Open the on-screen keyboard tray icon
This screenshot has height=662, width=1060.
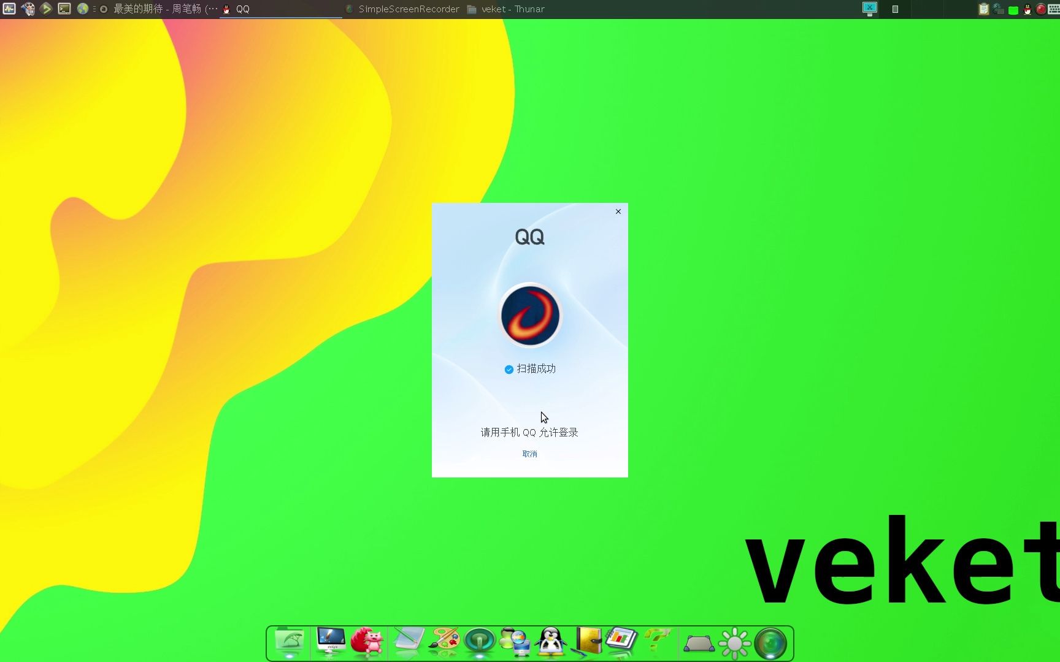pyautogui.click(x=1053, y=9)
